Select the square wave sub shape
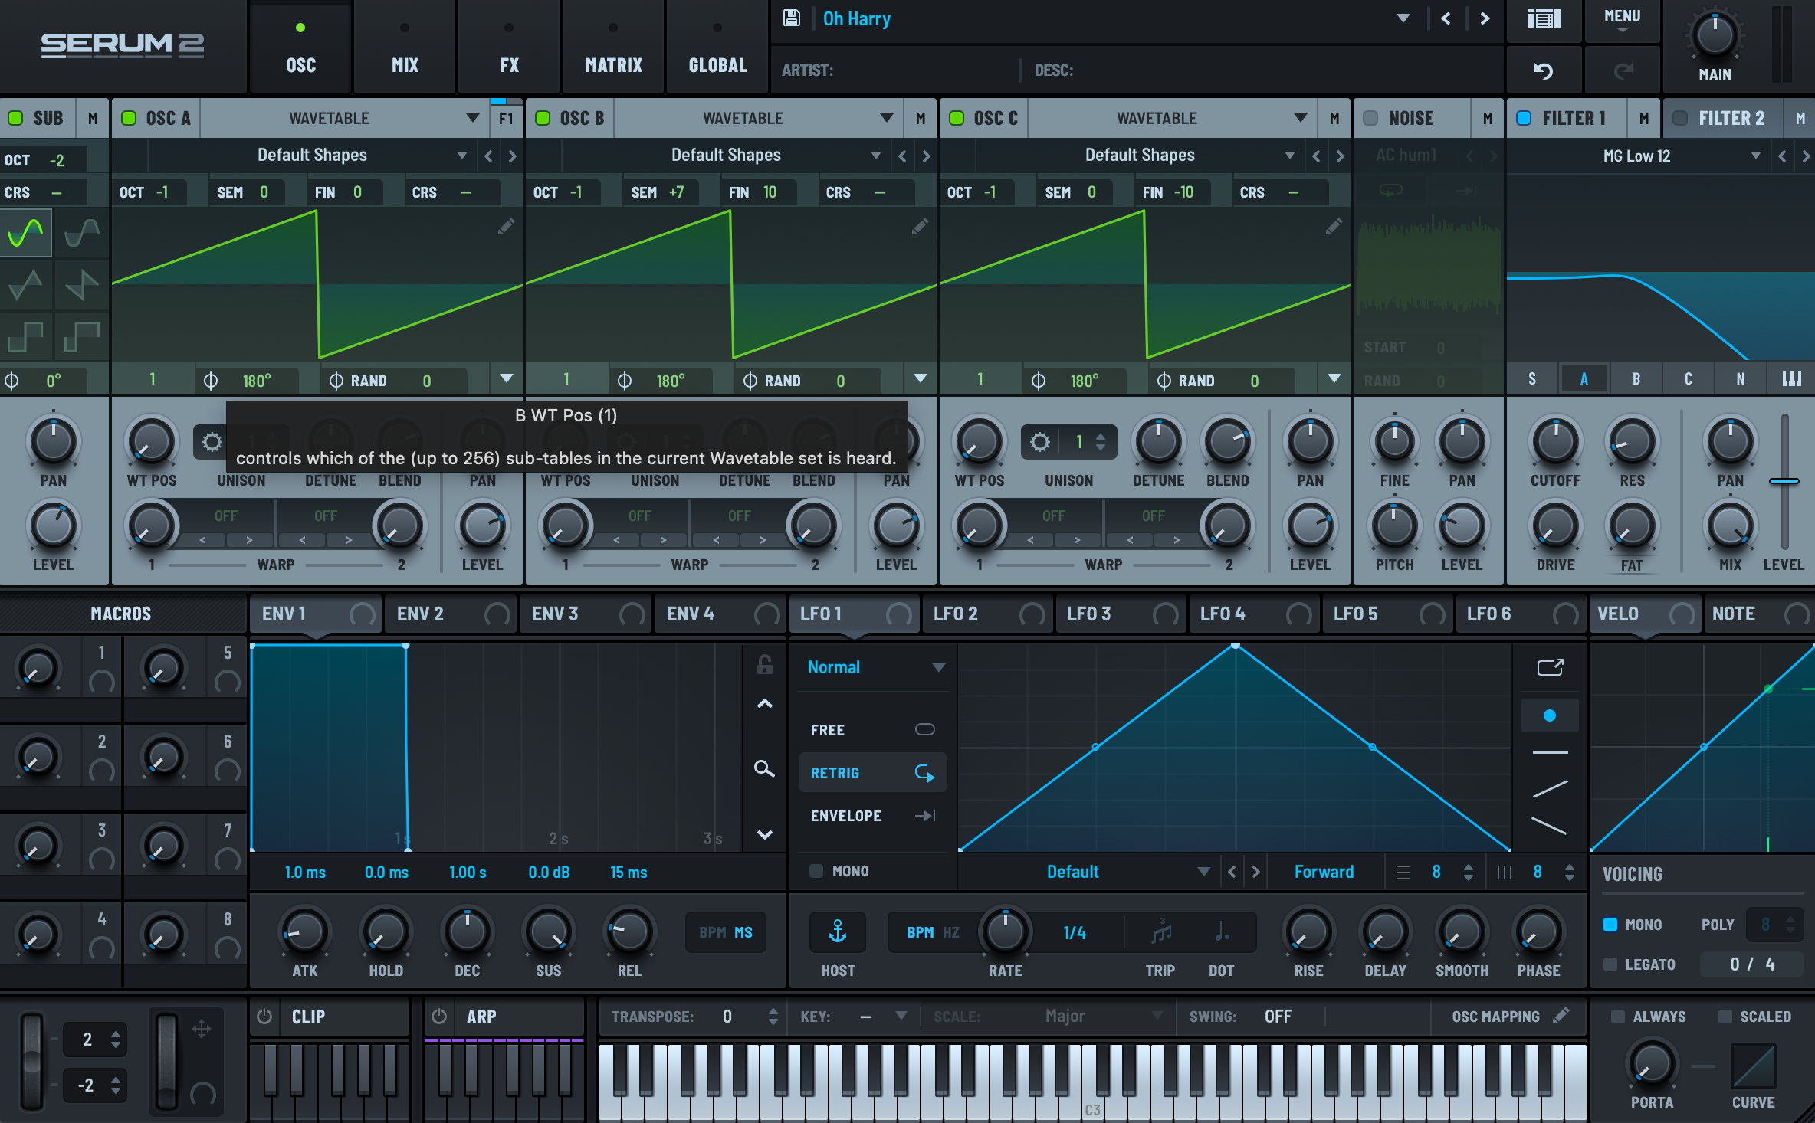The image size is (1815, 1123). click(26, 337)
